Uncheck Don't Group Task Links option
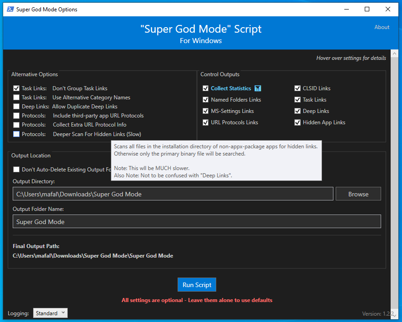Screen dimensions: 402x322 pyautogui.click(x=16, y=88)
